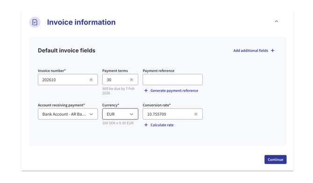This screenshot has width=313, height=183.
Task: Clear the Payment terms value
Action: [x=131, y=80]
